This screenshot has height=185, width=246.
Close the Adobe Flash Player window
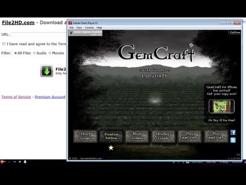237,23
